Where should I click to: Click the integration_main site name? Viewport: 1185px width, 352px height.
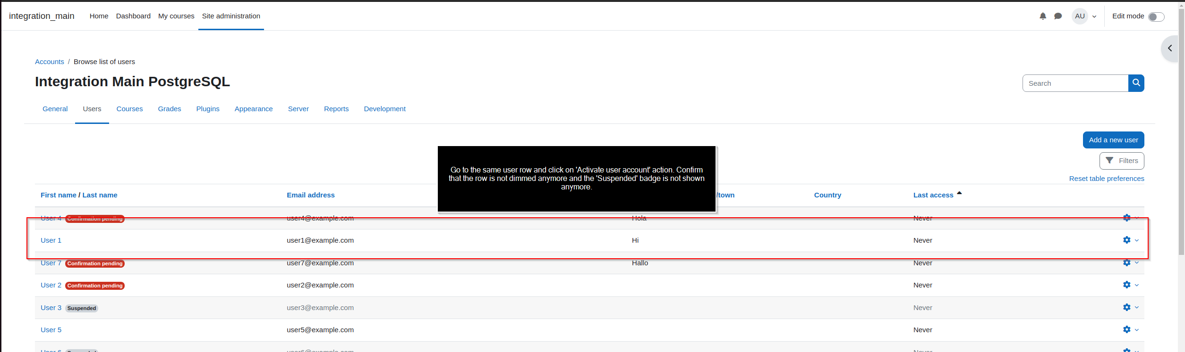tap(42, 16)
